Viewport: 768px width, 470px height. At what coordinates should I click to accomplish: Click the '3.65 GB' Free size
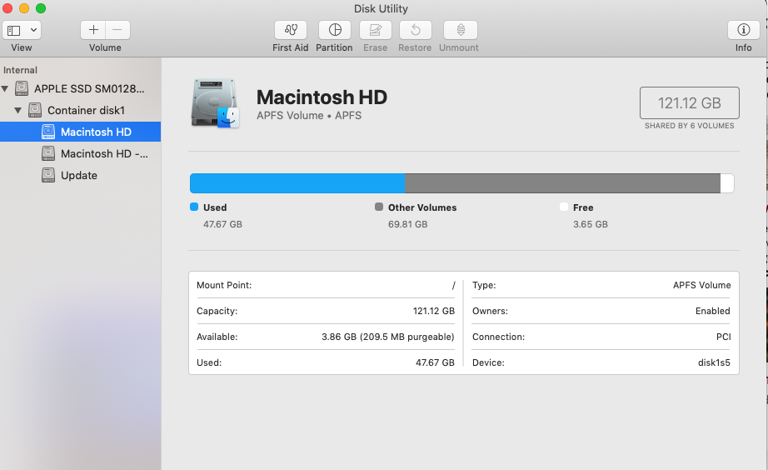click(591, 224)
